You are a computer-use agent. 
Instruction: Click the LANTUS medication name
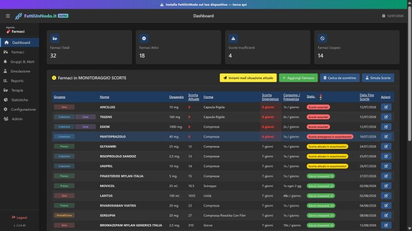(x=106, y=196)
